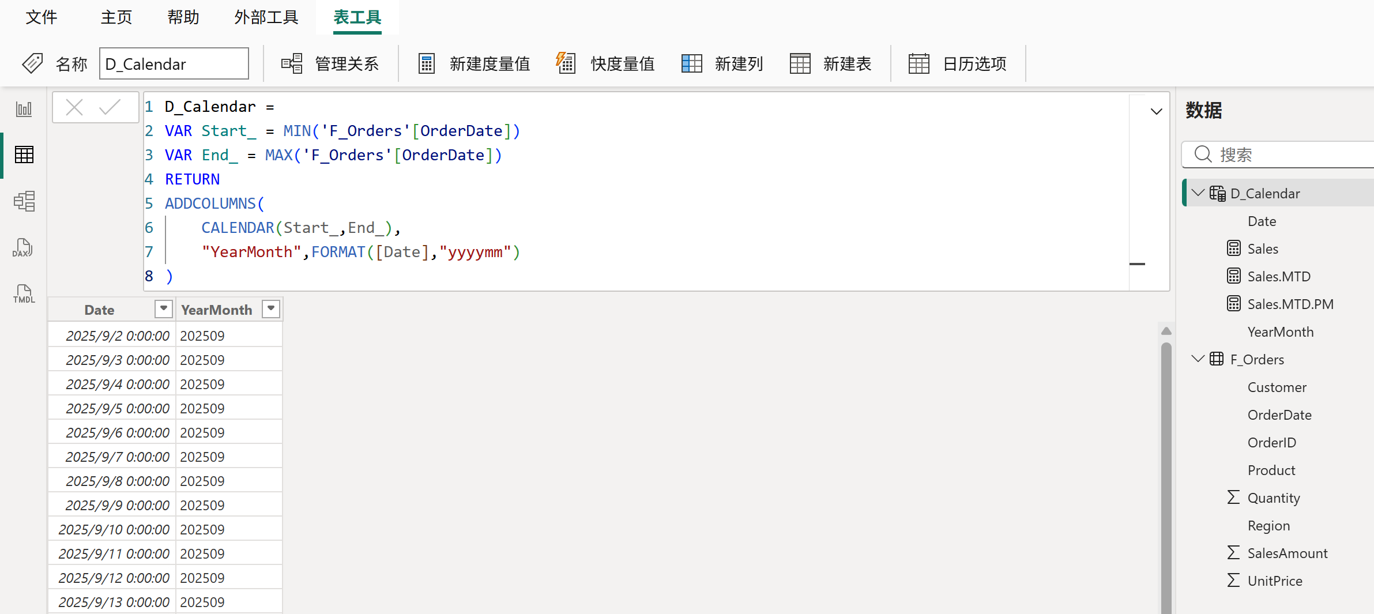Open TMDL view icon in sidebar
The image size is (1374, 614).
click(x=24, y=294)
